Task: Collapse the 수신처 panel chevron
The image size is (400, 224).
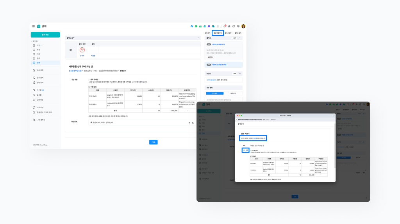Action: pos(240,73)
